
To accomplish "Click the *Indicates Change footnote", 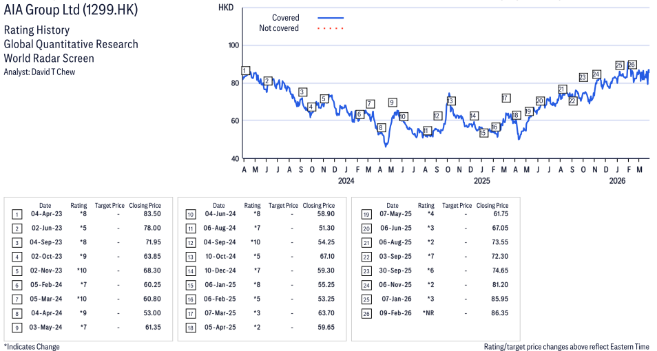I will pos(32,346).
